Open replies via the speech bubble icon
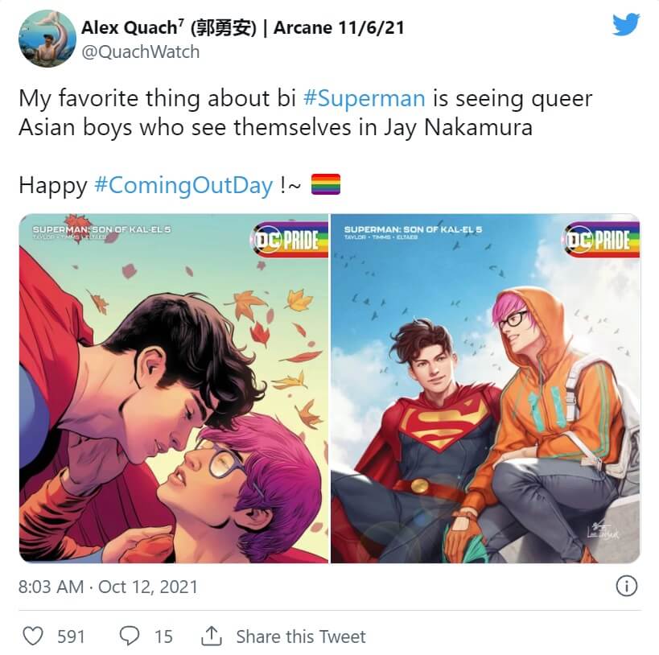The width and height of the screenshot is (659, 655). pyautogui.click(x=130, y=636)
